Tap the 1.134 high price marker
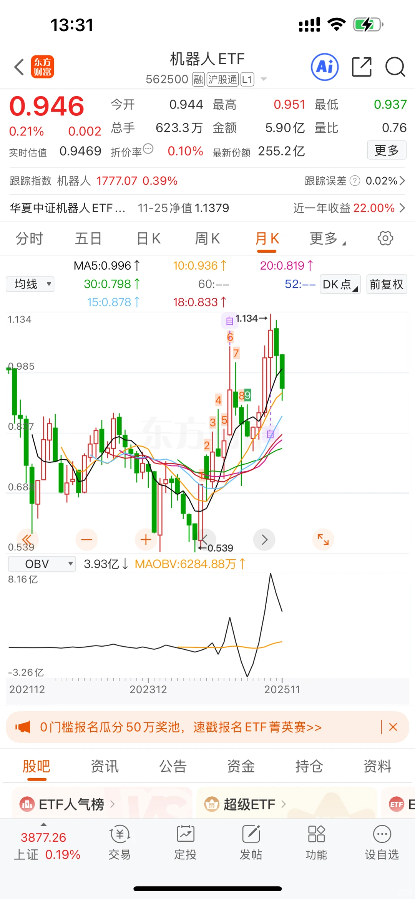Screen dimensions: 415x899 (x=251, y=319)
